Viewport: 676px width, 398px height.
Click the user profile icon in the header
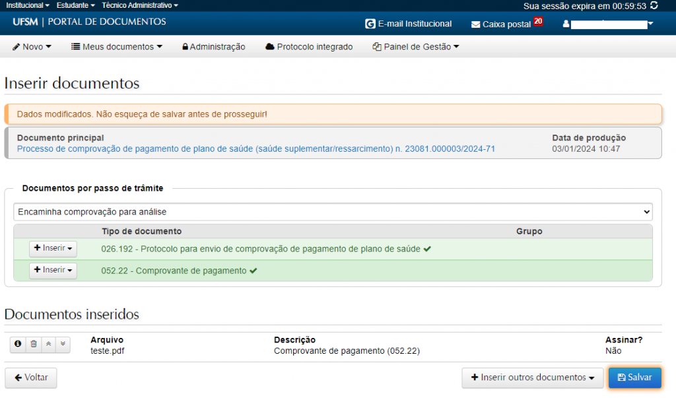[x=566, y=24]
